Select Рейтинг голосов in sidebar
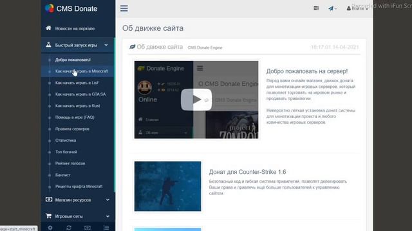Image resolution: width=412 pixels, height=231 pixels. click(70, 164)
